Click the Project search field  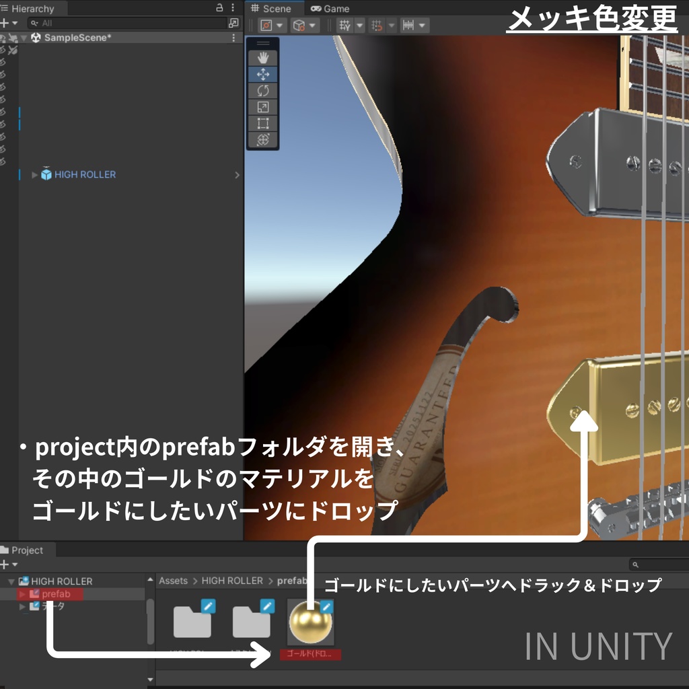659,565
